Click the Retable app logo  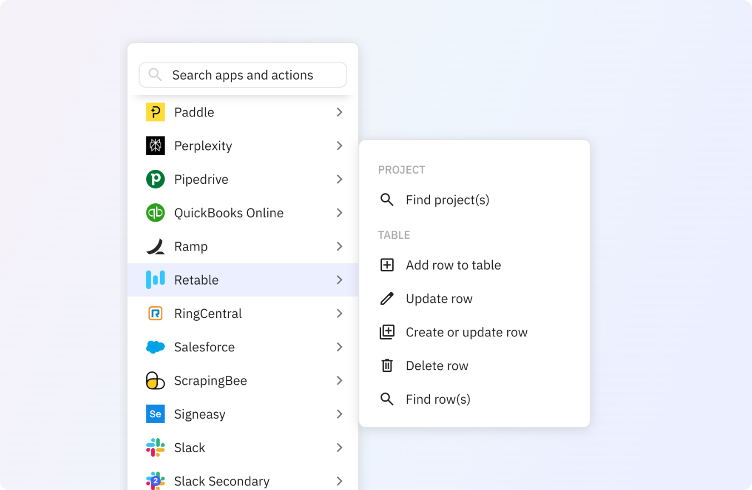point(155,280)
